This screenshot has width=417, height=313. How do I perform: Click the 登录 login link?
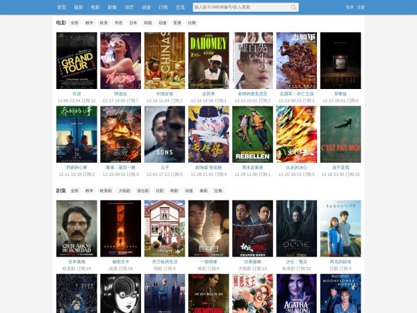(x=350, y=7)
